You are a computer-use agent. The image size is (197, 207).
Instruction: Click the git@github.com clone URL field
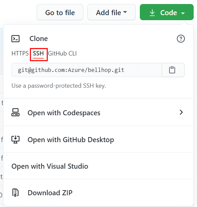pos(87,70)
